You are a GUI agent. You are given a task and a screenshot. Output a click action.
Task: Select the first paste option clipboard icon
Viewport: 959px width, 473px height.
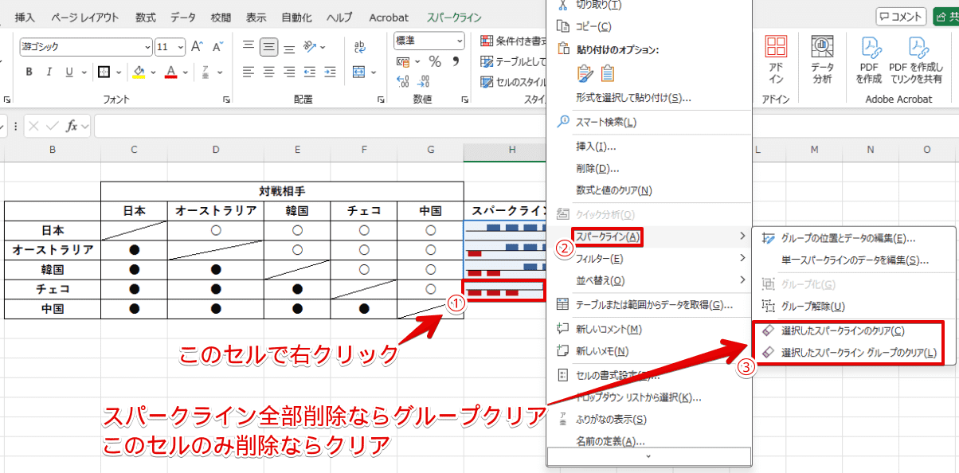pos(585,72)
